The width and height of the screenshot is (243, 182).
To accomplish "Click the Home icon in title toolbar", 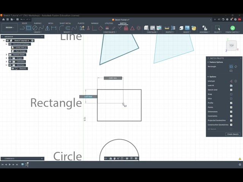I will point(3,19).
